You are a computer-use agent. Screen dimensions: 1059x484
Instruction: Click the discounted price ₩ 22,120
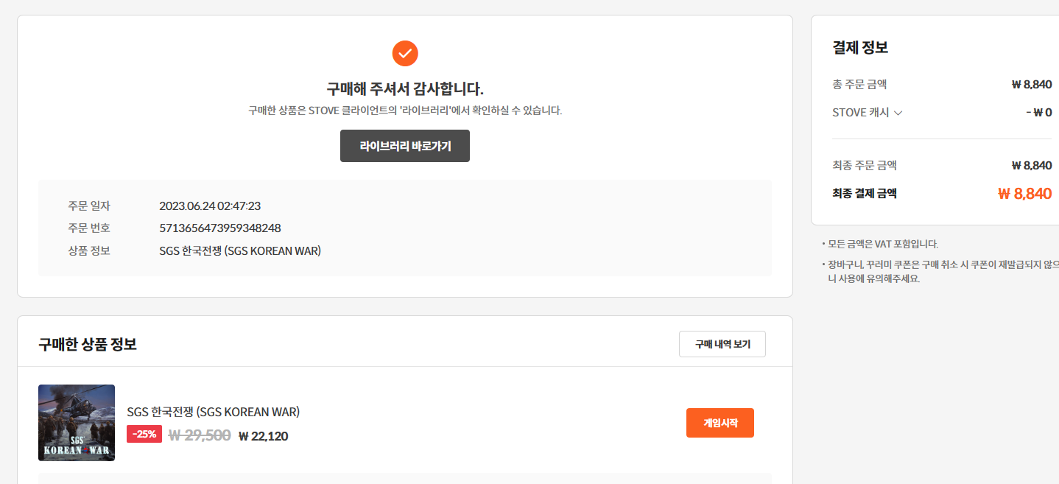tap(263, 436)
